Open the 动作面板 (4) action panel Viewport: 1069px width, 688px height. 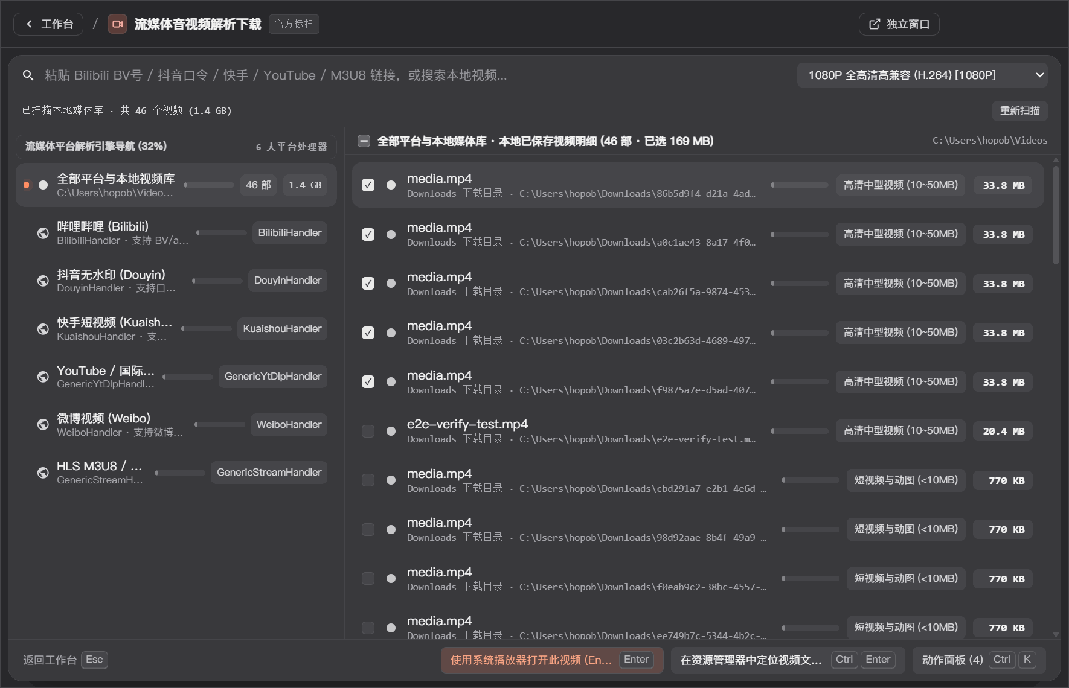[979, 660]
